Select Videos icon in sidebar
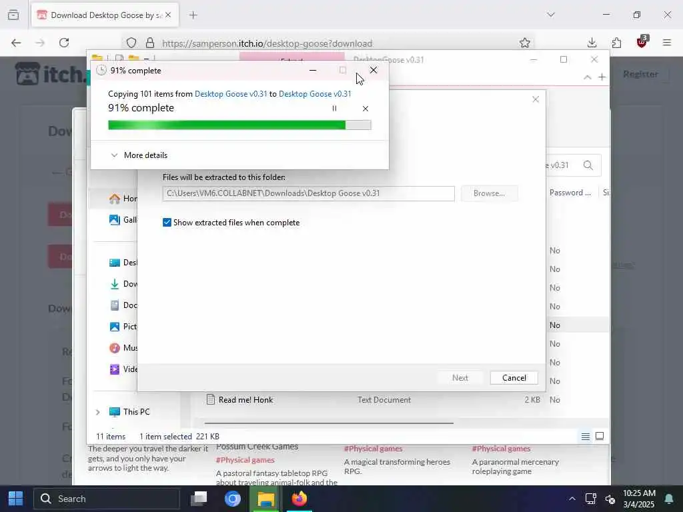Viewport: 683px width, 512px height. tap(115, 369)
